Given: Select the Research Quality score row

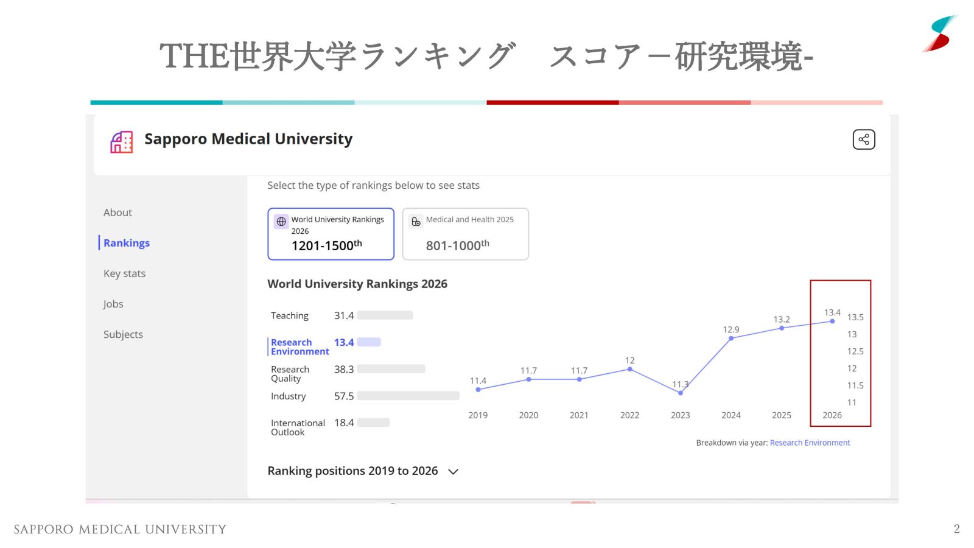Looking at the screenshot, I should [x=290, y=374].
